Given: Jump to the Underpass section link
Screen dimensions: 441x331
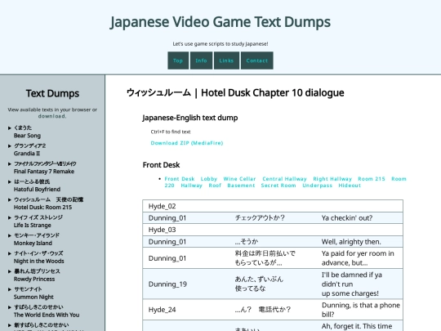Looking at the screenshot, I should 317,186.
